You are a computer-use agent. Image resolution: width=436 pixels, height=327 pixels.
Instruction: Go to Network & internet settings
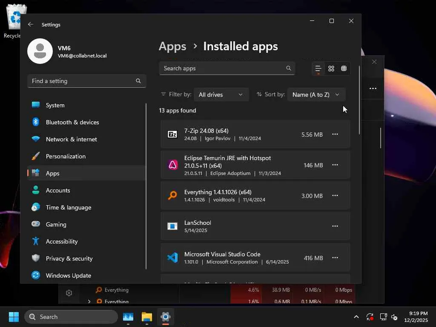point(86,139)
